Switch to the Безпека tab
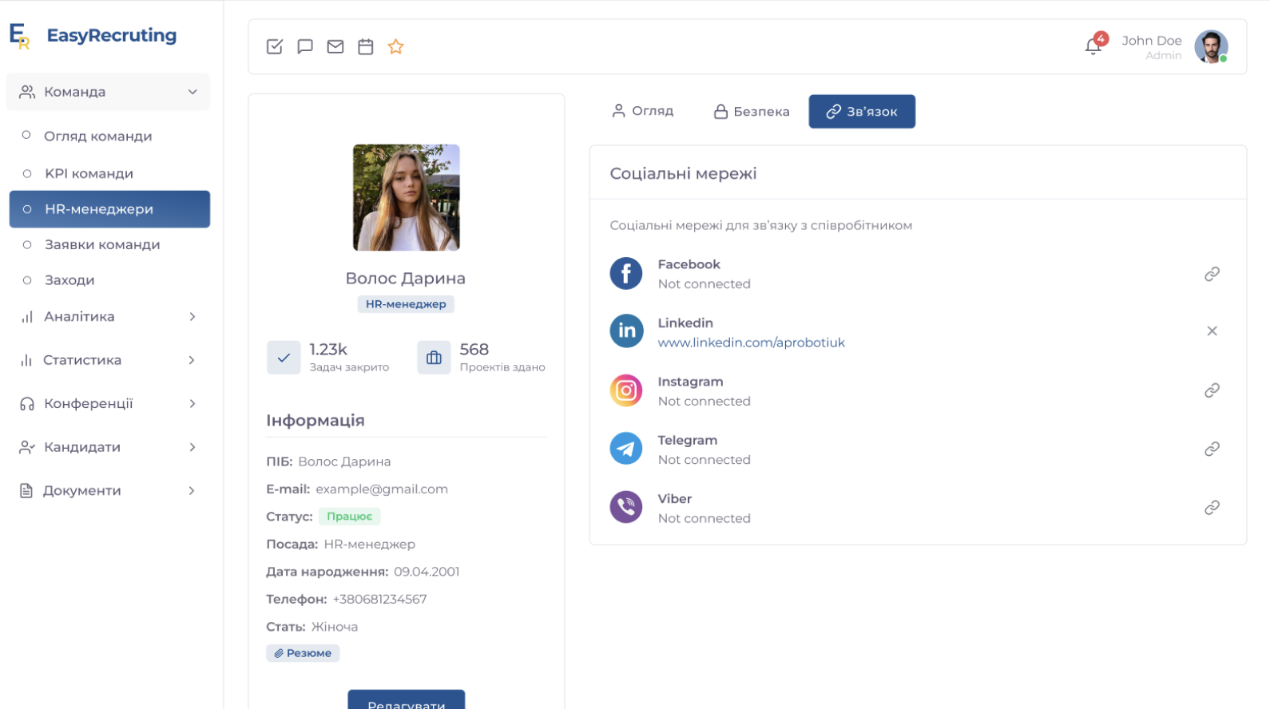 click(x=752, y=111)
